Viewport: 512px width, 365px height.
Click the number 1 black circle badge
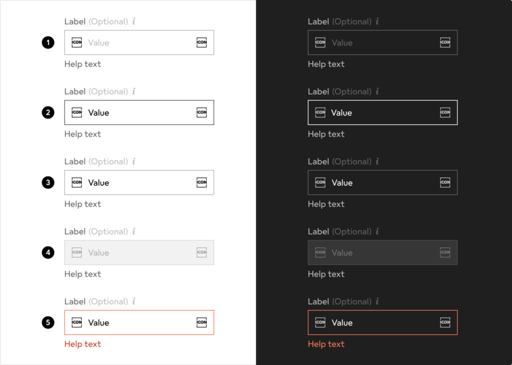48,42
